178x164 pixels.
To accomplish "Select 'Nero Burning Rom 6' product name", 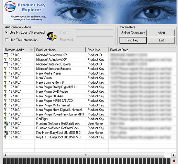I will click(50, 82).
